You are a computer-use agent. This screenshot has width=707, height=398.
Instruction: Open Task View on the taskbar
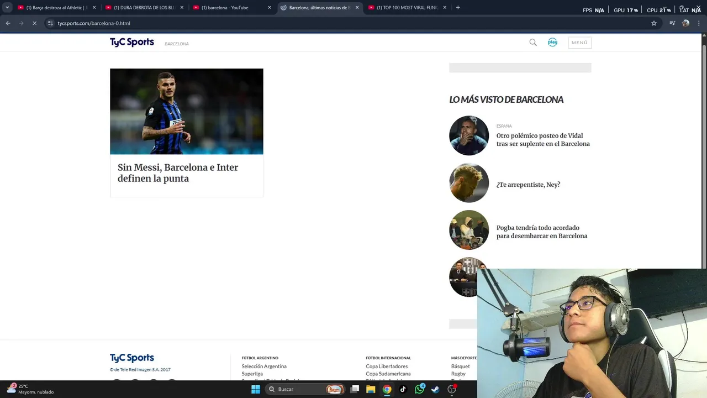pos(355,389)
